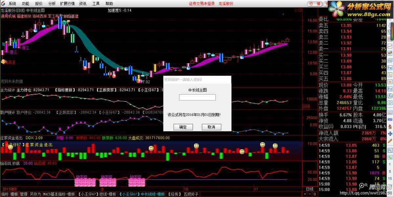Click the candlestick chart icon in right toolbar
The height and width of the screenshot is (197, 394).
[390, 53]
